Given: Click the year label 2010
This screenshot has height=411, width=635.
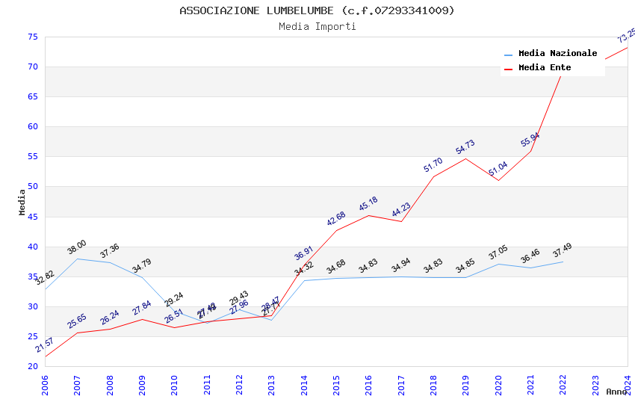Looking at the screenshot, I should click(175, 385).
